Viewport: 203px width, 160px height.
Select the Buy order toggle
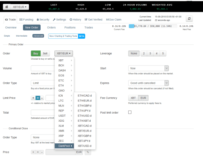tap(36, 54)
